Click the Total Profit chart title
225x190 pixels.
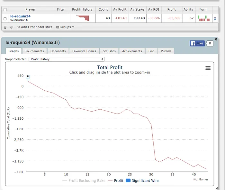click(x=110, y=67)
